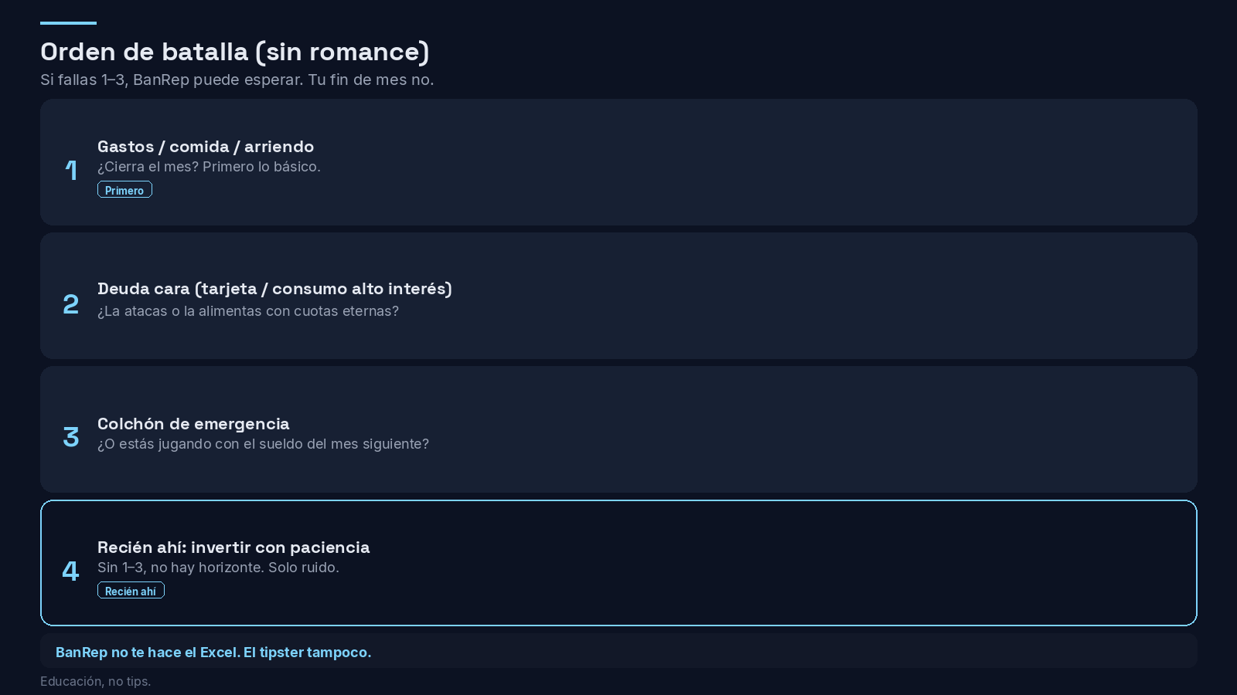The image size is (1237, 695).
Task: Select the highlighted fourth card outline area
Action: 618,563
